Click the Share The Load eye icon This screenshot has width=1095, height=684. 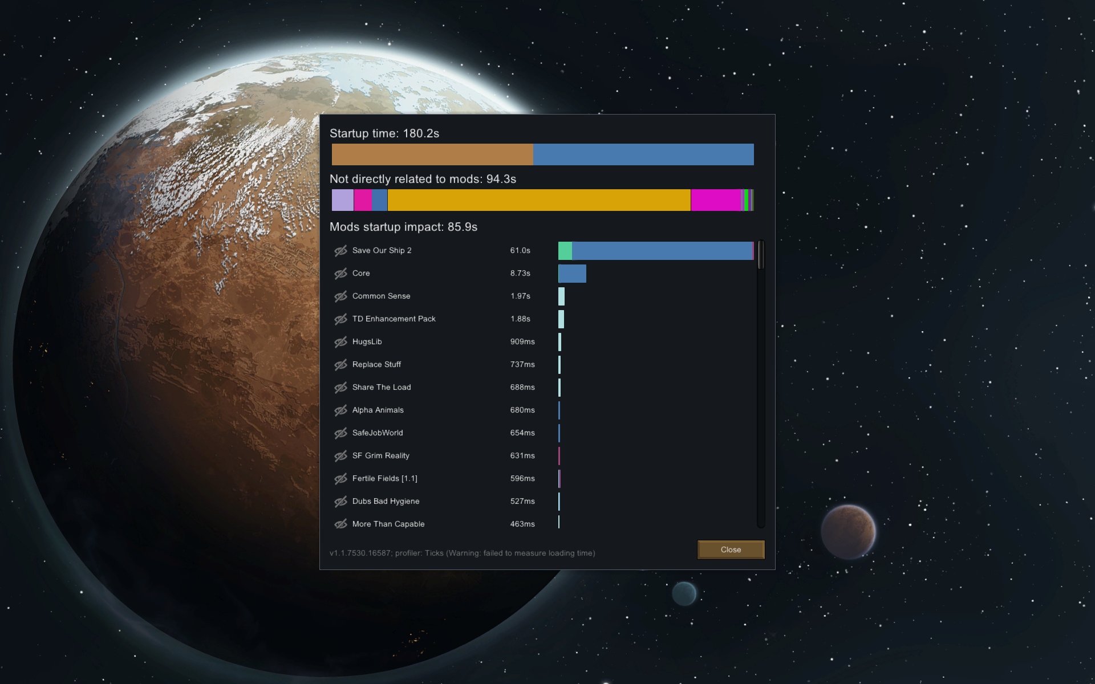click(341, 387)
